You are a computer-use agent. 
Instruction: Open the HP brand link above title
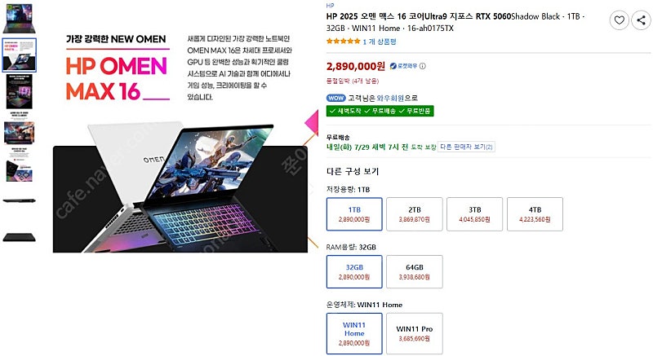[330, 6]
